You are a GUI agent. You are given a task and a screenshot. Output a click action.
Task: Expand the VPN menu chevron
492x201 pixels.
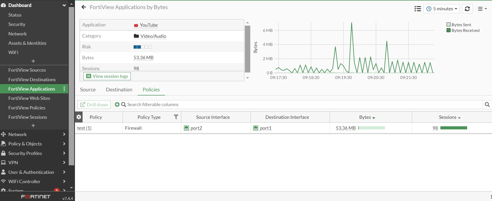(x=64, y=162)
